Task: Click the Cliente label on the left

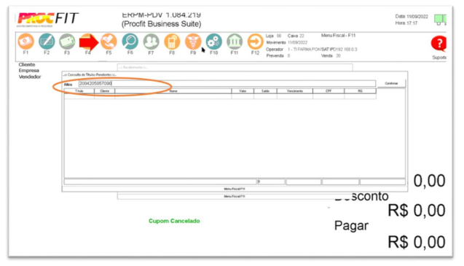Action: pos(27,65)
